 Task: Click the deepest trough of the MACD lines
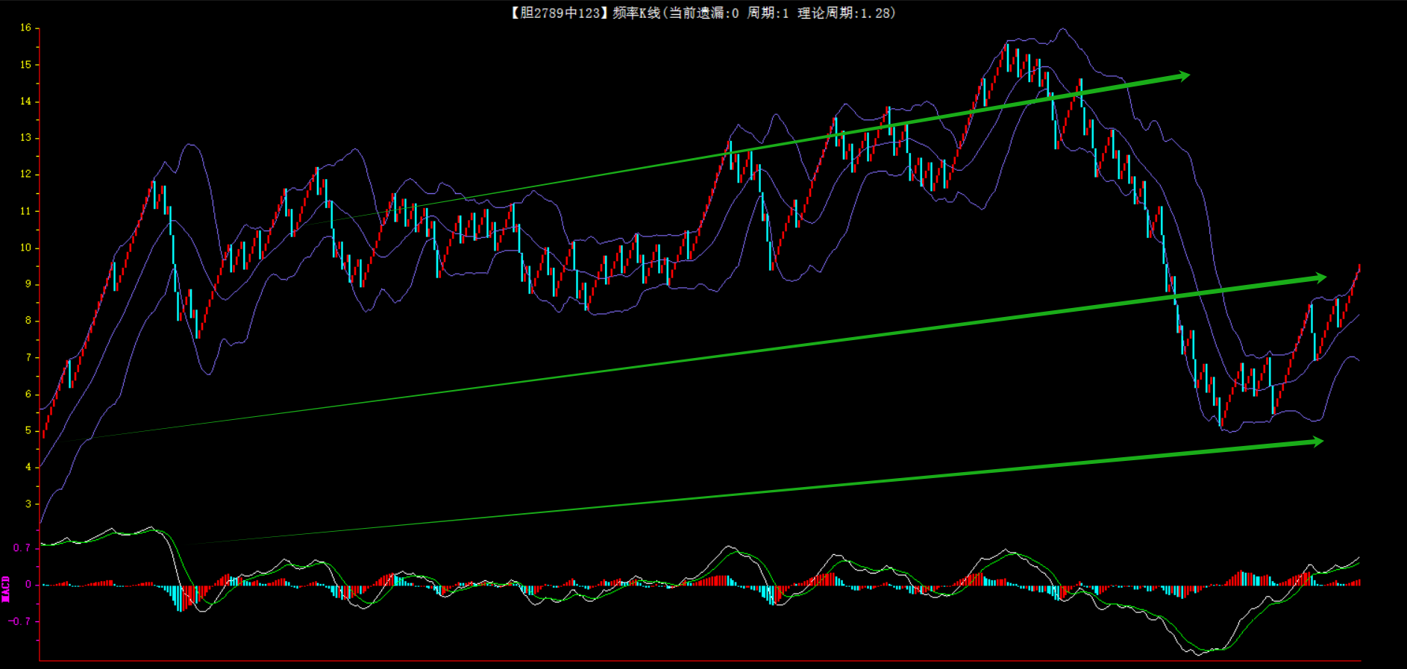[x=1199, y=654]
